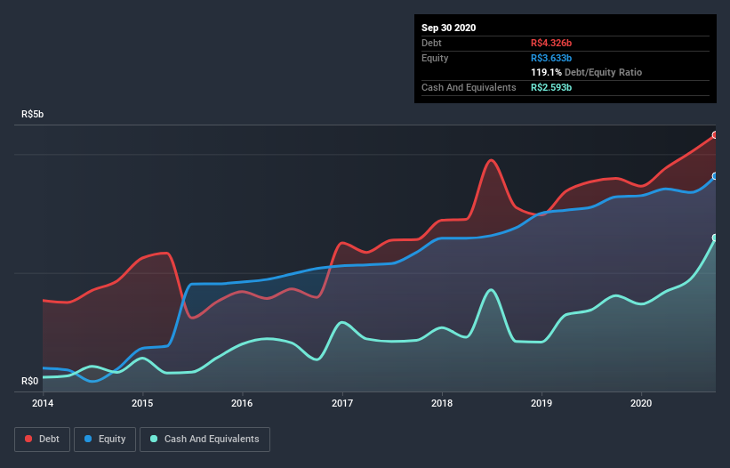Click the R$5b y-axis label
Screen dimensions: 730x468
[x=33, y=114]
